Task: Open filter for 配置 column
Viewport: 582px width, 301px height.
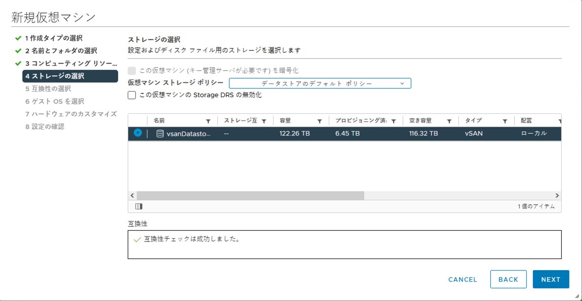Action: [x=560, y=121]
